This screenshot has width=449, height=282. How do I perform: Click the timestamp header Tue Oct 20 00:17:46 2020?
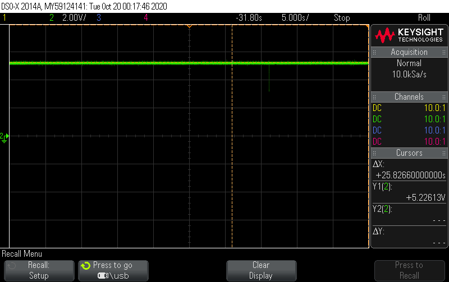[x=128, y=6]
